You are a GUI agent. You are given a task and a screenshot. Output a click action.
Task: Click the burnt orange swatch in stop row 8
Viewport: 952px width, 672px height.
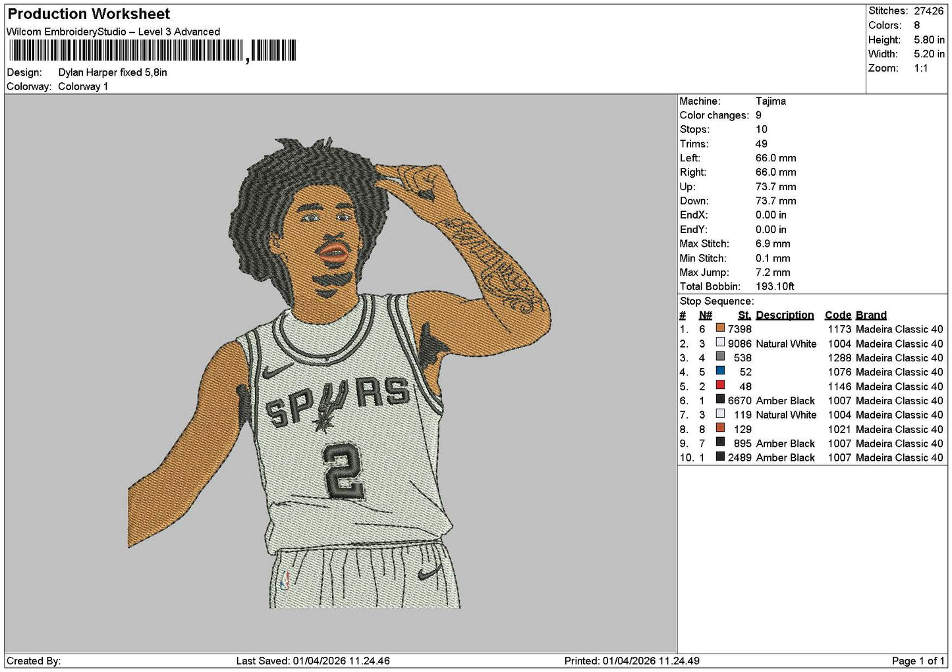720,428
